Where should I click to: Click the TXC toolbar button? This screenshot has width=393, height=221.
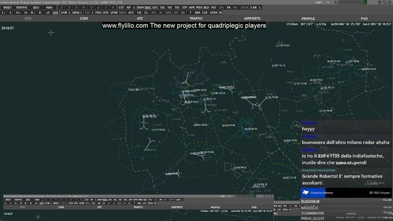[x=177, y=7]
